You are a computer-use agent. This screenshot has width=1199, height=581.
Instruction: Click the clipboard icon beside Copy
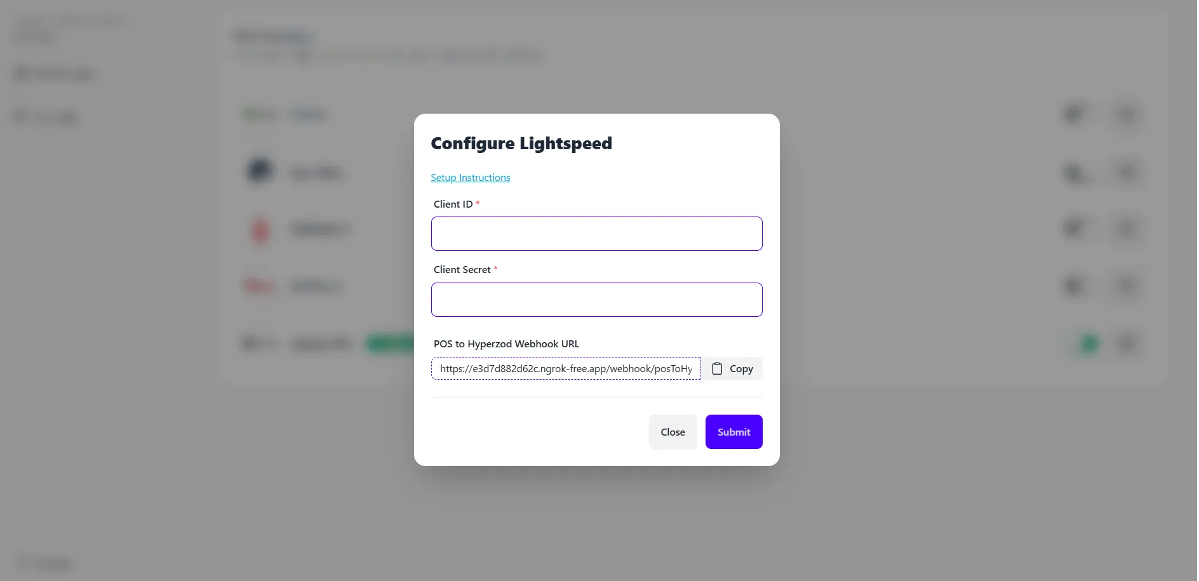coord(717,368)
